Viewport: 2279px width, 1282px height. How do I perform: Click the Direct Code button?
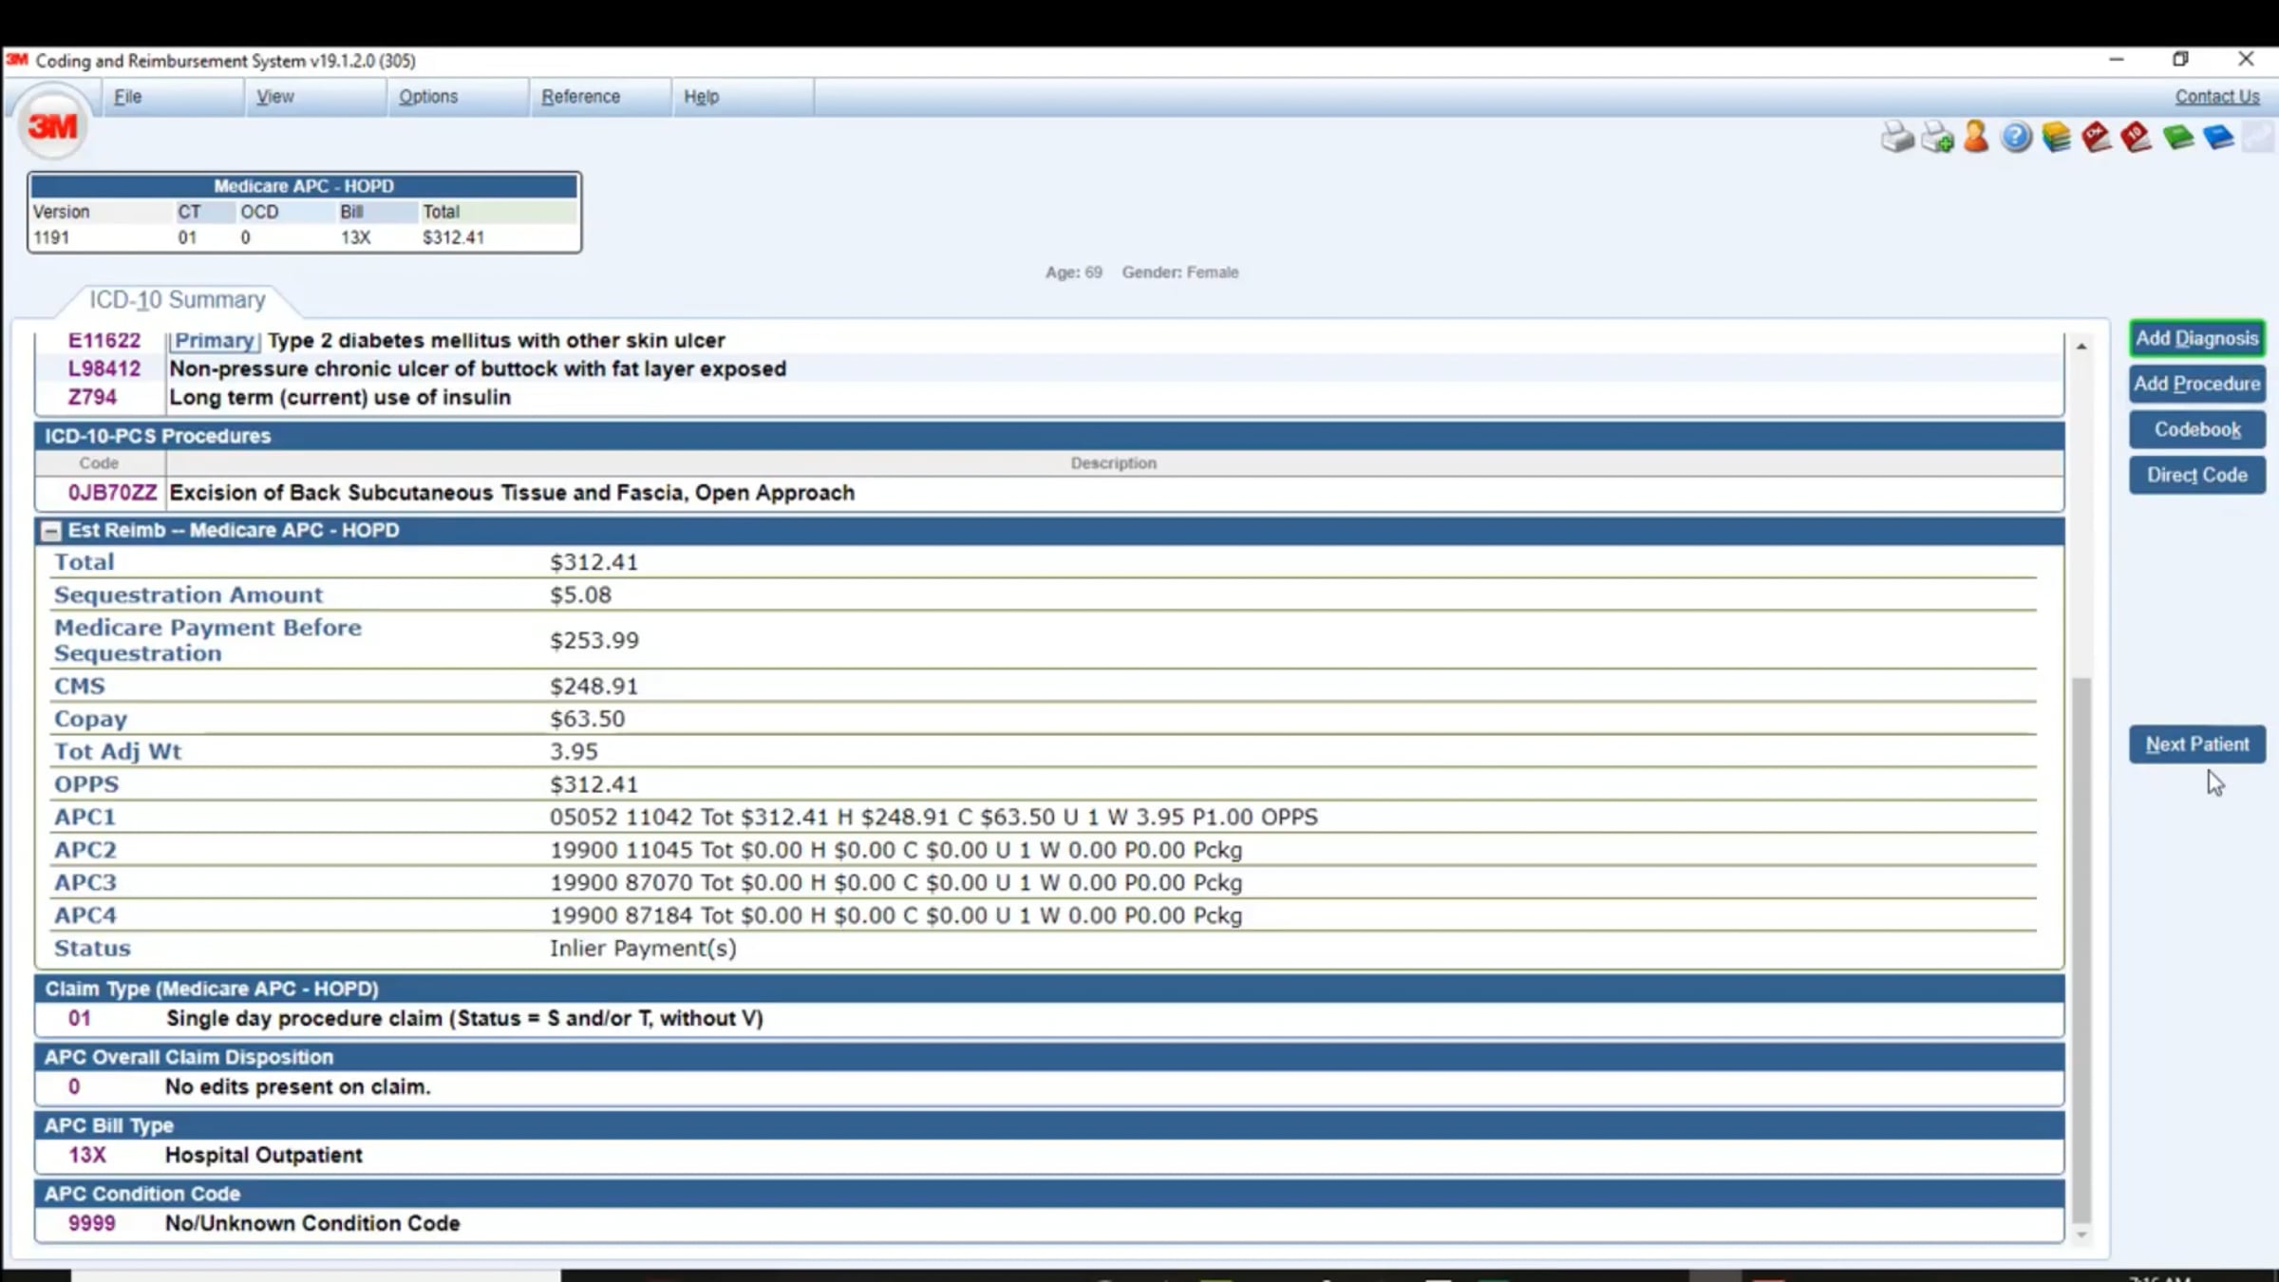pos(2196,475)
